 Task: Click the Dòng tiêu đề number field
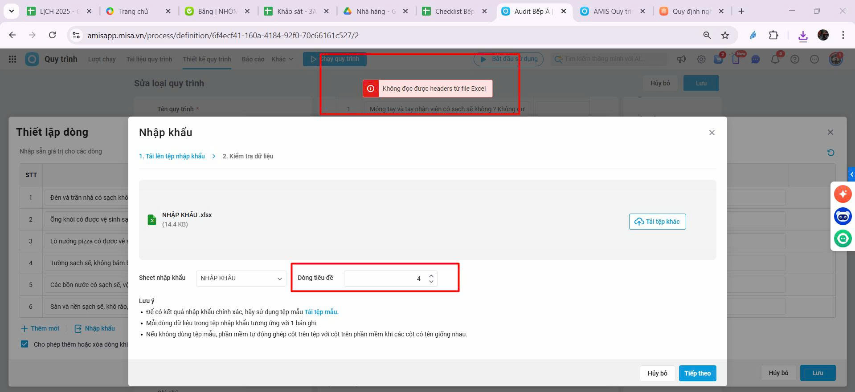(x=391, y=279)
